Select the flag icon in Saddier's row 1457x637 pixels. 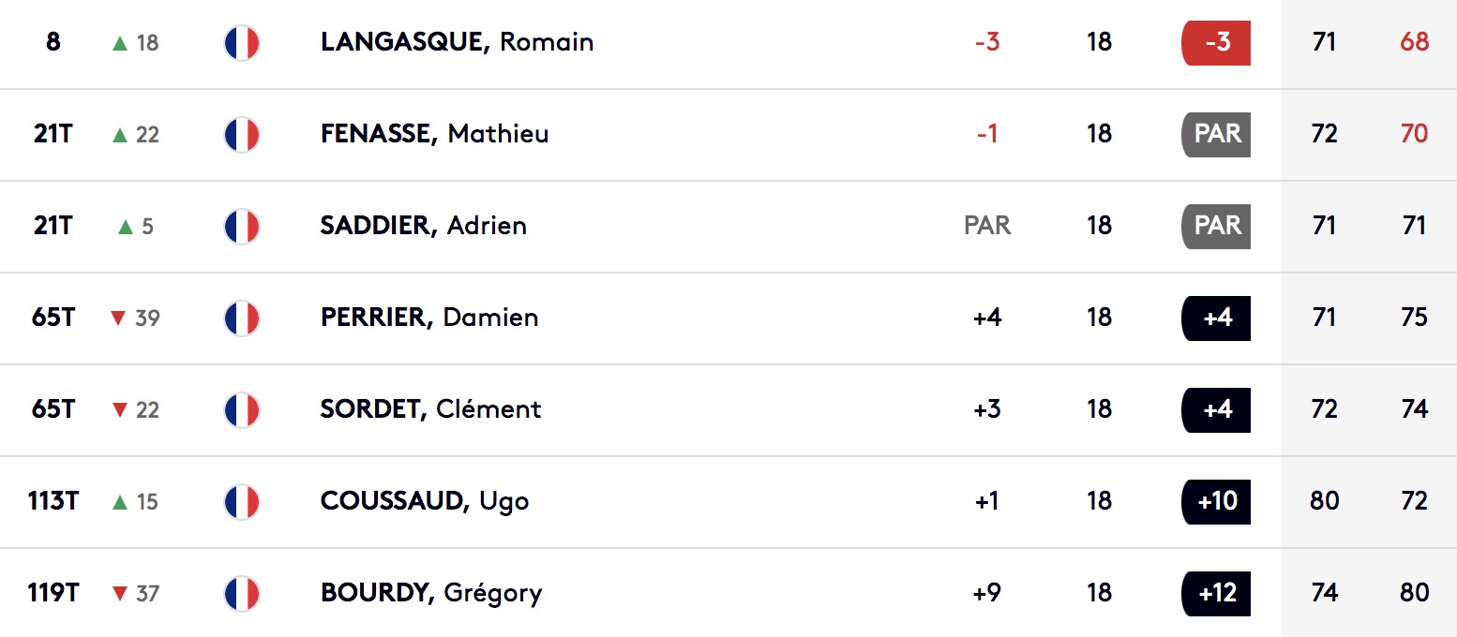[242, 227]
